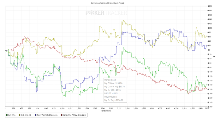
Task: Click the 5,252 x-axis tick label
Action: (x=193, y=108)
